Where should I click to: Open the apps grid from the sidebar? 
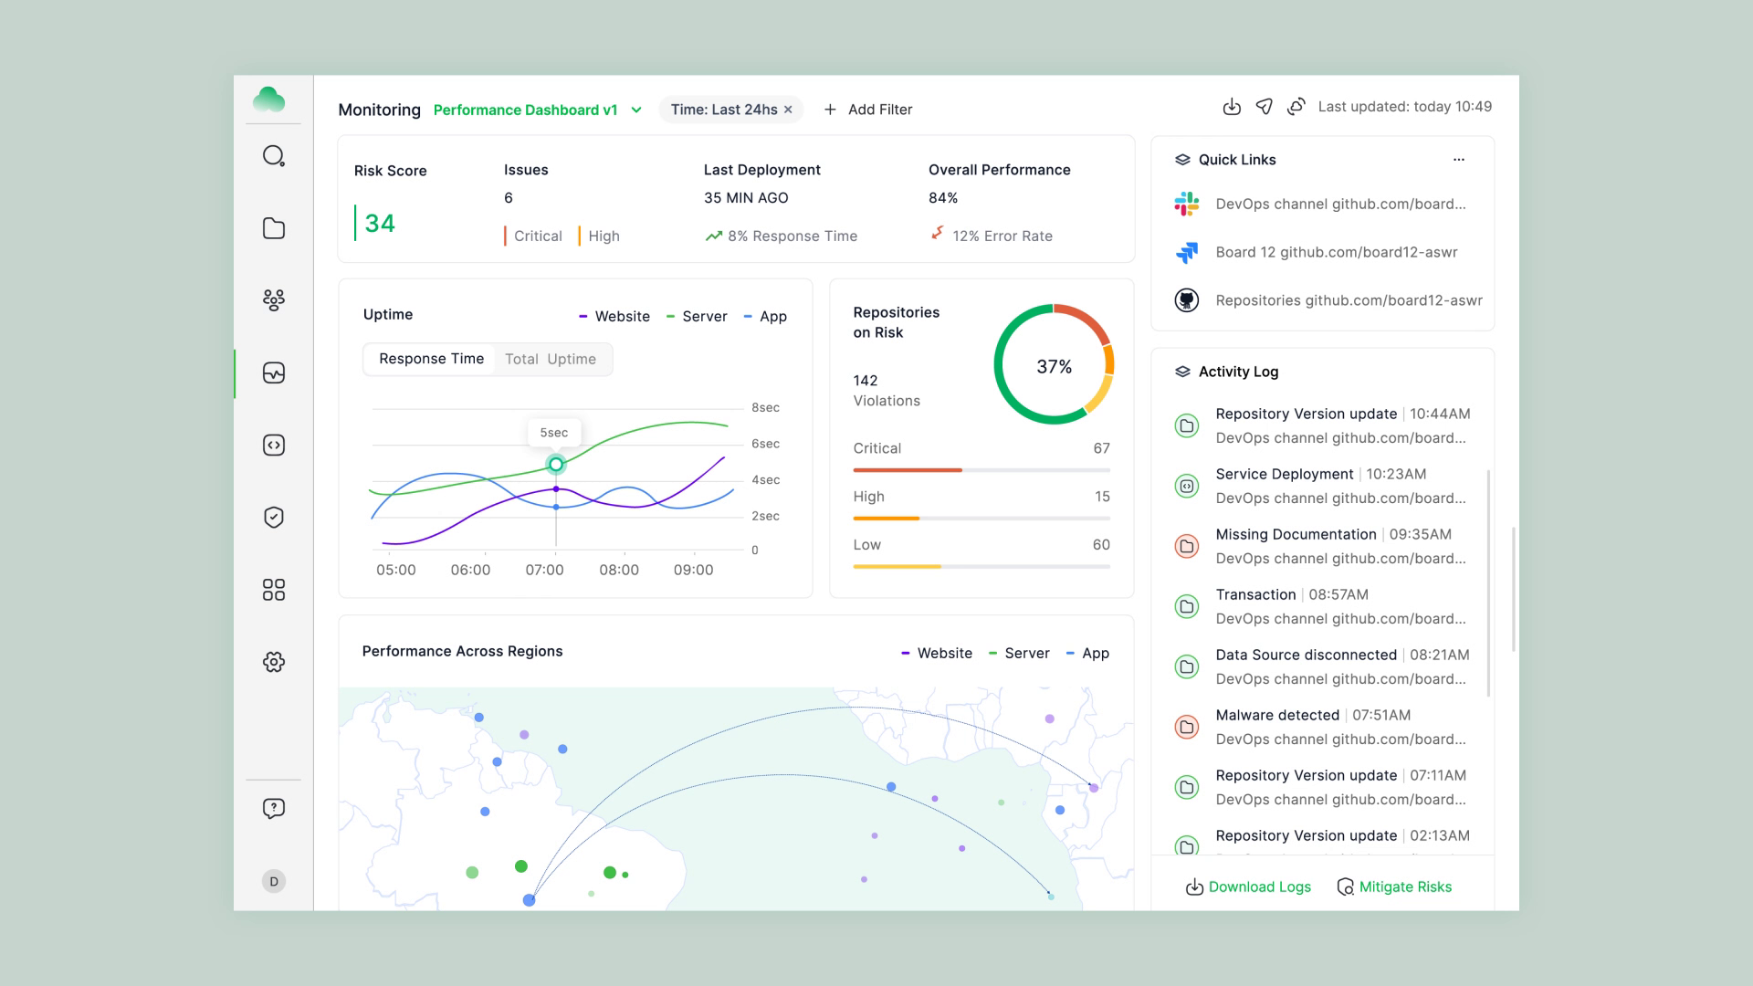coord(273,590)
